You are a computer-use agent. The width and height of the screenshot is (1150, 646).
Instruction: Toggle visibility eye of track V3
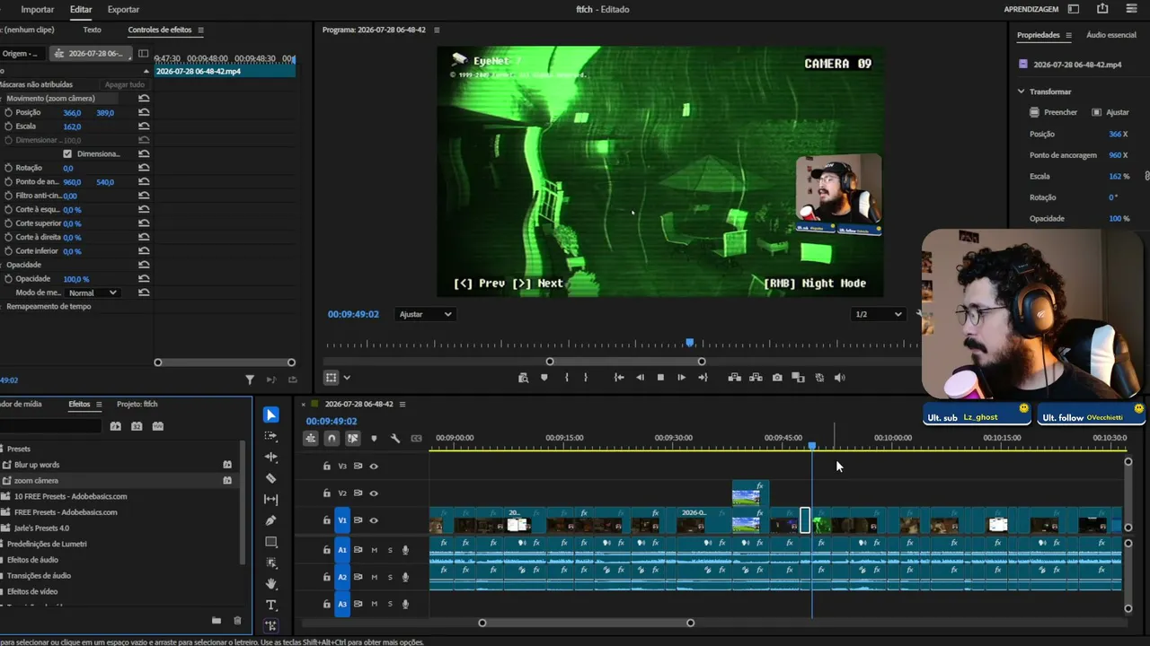[x=374, y=467]
